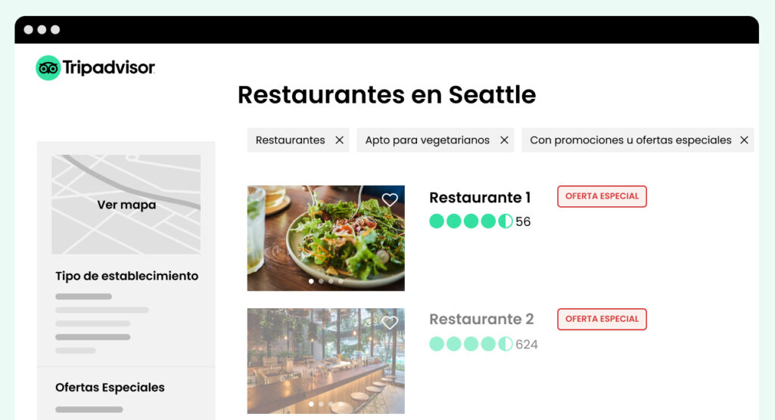Select Restaurantes filter chip label
The width and height of the screenshot is (775, 420).
point(290,141)
